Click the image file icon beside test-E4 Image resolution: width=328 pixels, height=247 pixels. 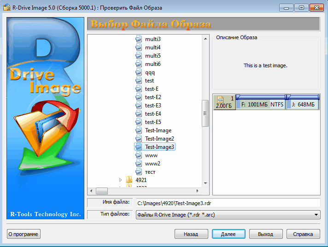[139, 114]
